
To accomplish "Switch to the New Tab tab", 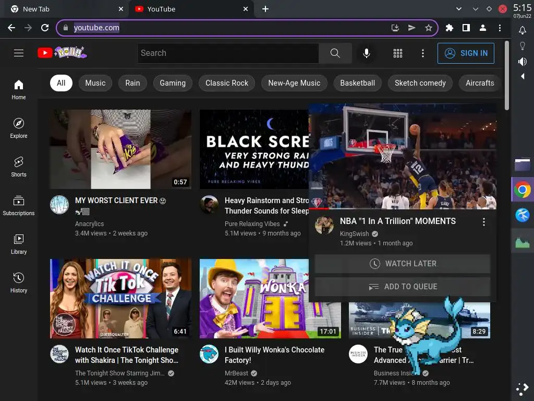I will click(65, 9).
